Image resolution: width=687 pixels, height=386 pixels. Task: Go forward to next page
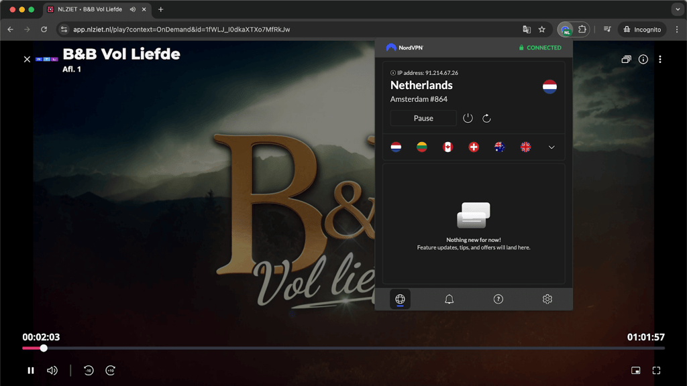click(x=27, y=29)
